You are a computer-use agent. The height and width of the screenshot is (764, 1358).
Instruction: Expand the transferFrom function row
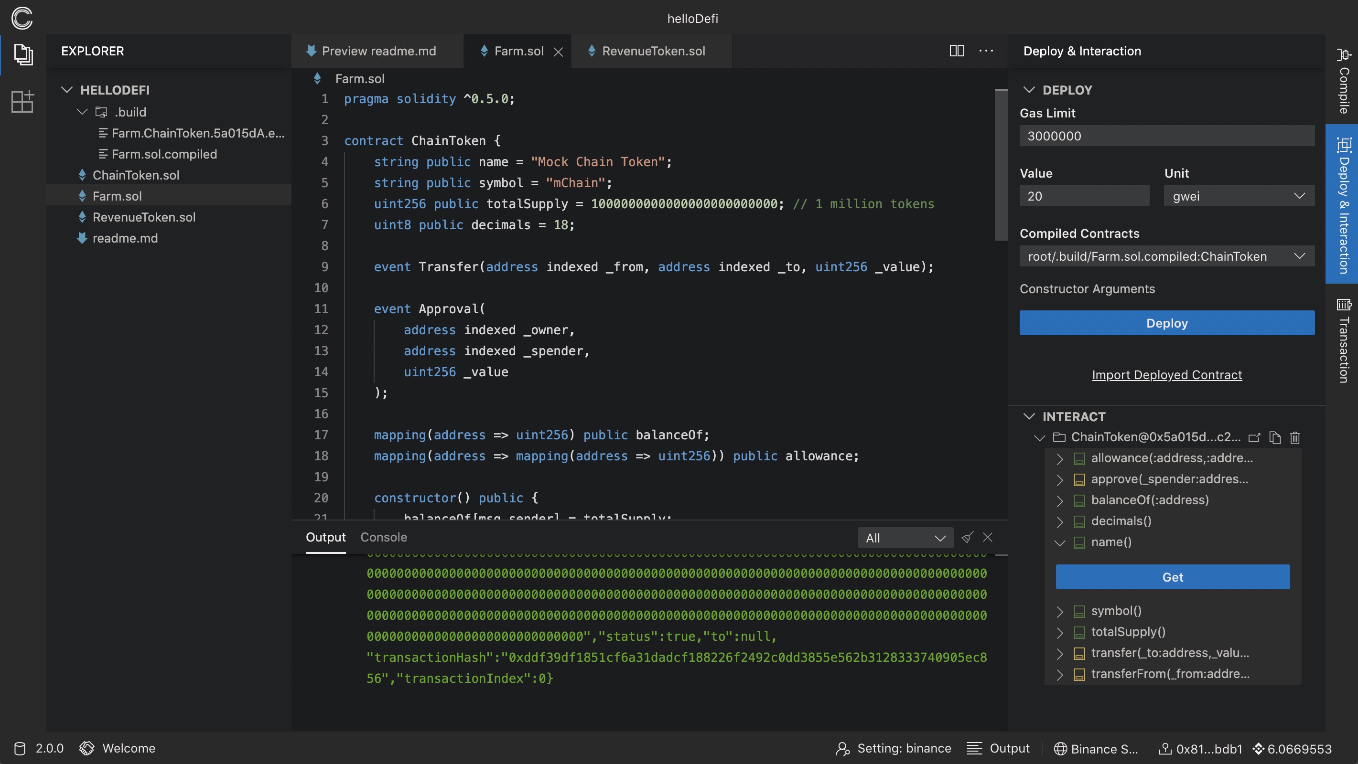click(x=1060, y=674)
